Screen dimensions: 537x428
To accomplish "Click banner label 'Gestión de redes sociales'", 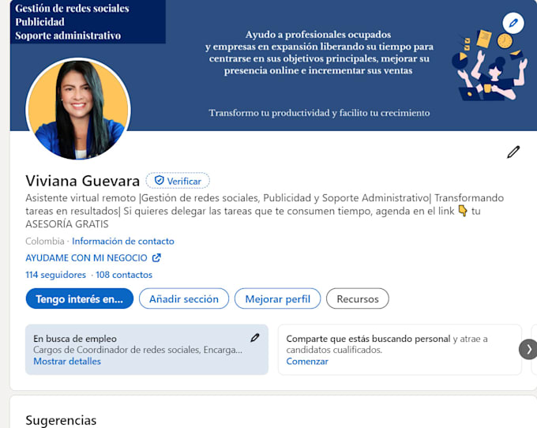I will (x=73, y=8).
